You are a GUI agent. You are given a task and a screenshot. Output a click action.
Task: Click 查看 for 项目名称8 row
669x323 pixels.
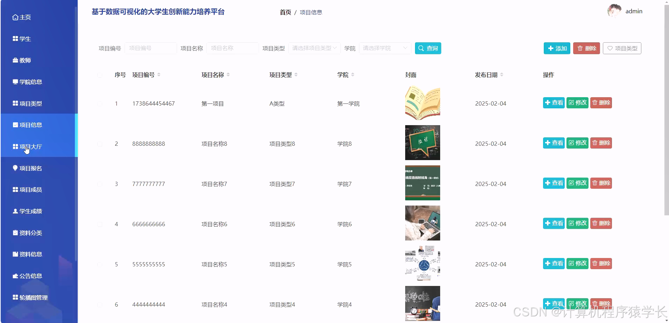pos(554,143)
